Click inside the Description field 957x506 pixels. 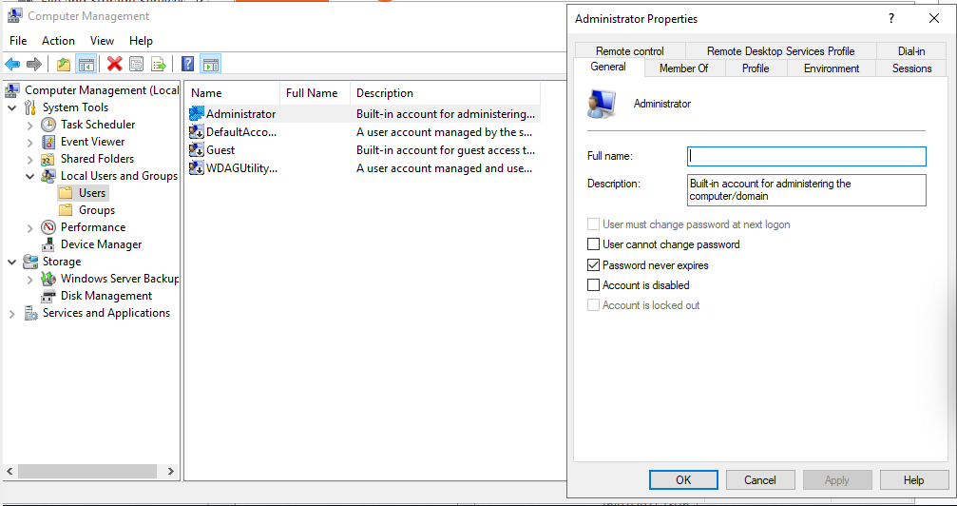pyautogui.click(x=806, y=190)
